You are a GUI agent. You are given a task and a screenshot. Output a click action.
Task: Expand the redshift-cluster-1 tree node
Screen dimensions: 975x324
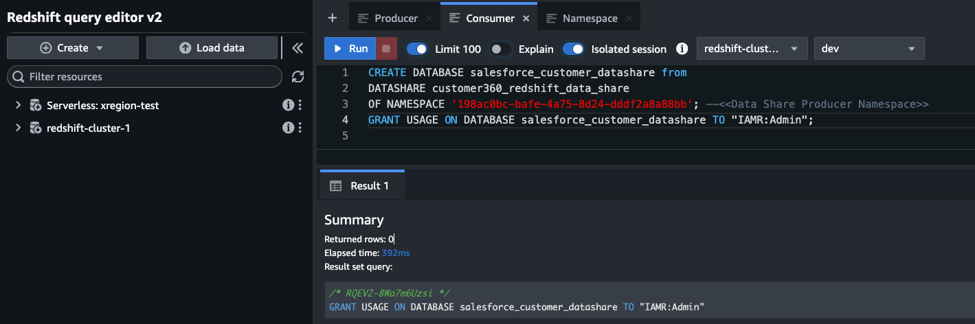tap(18, 128)
